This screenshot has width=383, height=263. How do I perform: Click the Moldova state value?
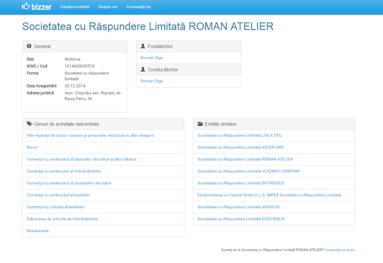click(72, 59)
